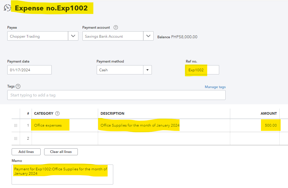The width and height of the screenshot is (288, 188).
Task: Click the empty category cell on line 2
Action: click(x=64, y=138)
